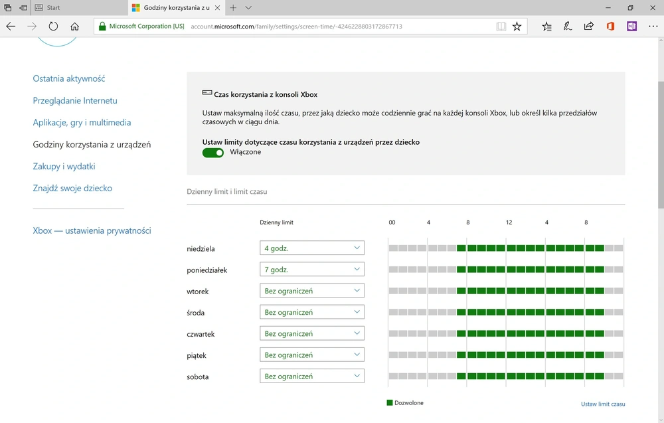The height and width of the screenshot is (423, 664).
Task: Go to browser home page icon
Action: [74, 27]
